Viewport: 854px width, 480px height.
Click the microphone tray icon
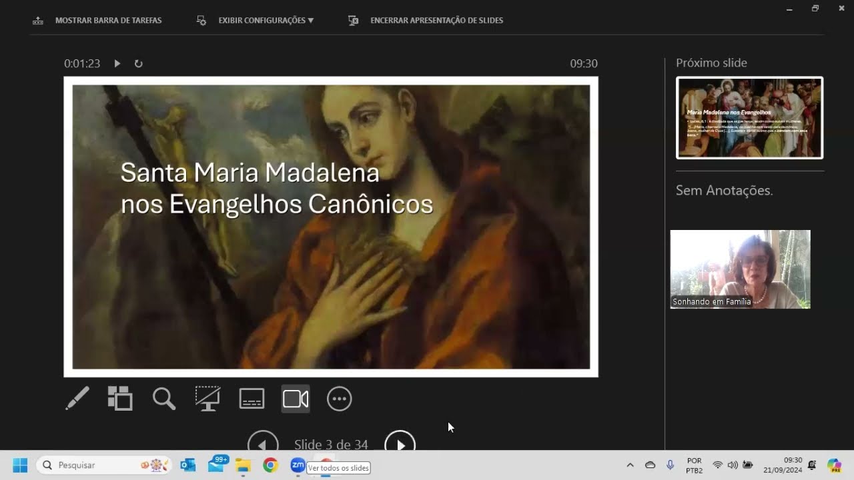(x=670, y=465)
